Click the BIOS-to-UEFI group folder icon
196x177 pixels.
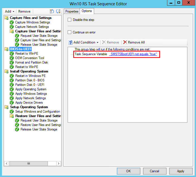(6, 49)
